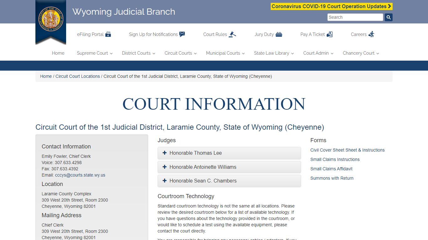Click the search magnifier button
The image size is (428, 240).
tap(389, 17)
